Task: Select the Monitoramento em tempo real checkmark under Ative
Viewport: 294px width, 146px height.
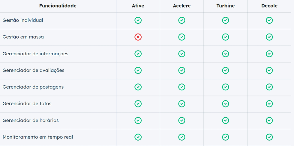Action: pos(138,137)
